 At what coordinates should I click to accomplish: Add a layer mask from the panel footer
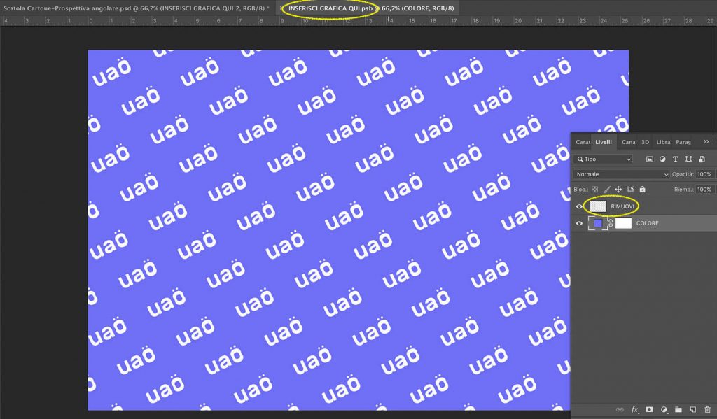(x=649, y=409)
